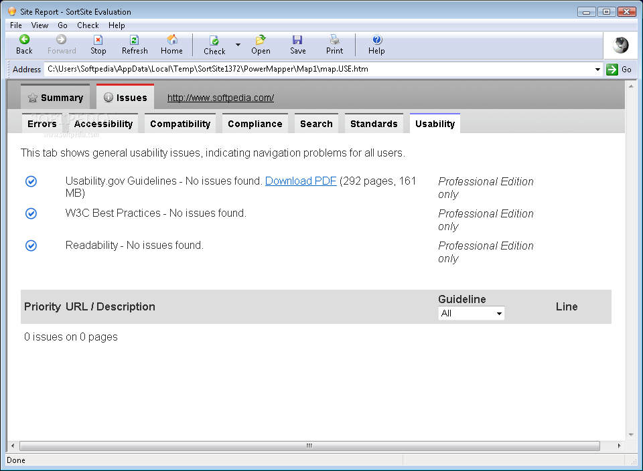This screenshot has height=471, width=643.
Task: Open the softpedia.com site link
Action: (x=220, y=98)
